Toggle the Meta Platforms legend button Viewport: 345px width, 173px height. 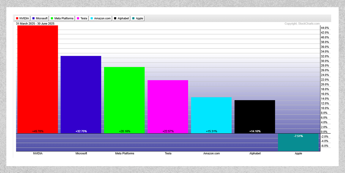(62, 18)
